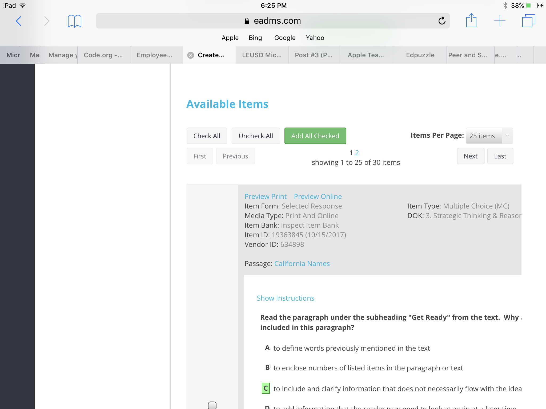Open the share sheet icon
Viewport: 546px width, 409px height.
pyautogui.click(x=471, y=21)
